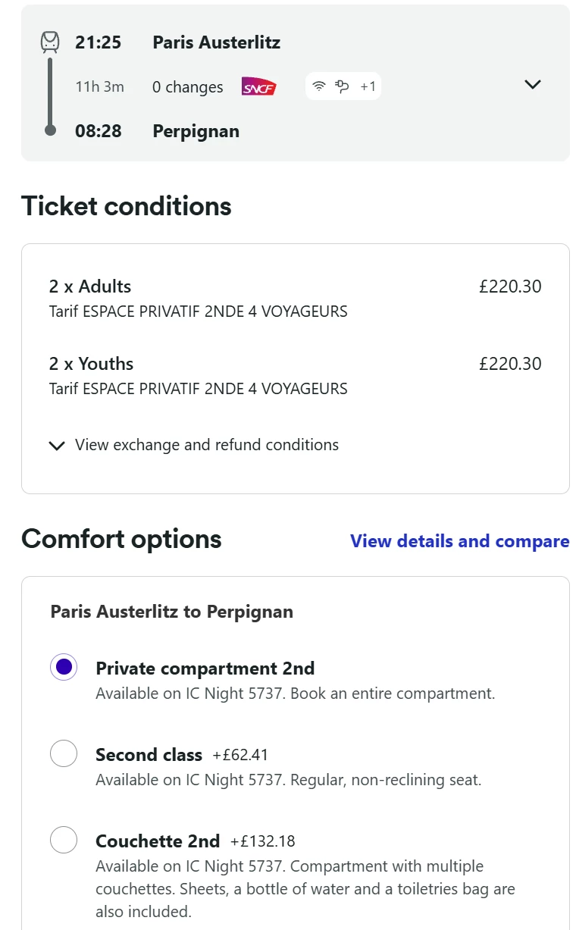
Task: Click the Wi-Fi amenity icon
Action: pyautogui.click(x=319, y=86)
